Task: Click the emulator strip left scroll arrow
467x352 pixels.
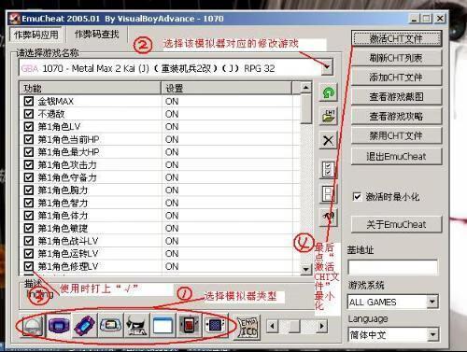Action: (273, 326)
